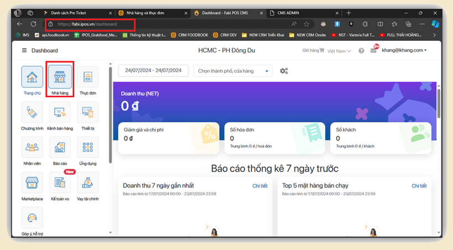Open the Thiết bị devices icon
This screenshot has width=453, height=250.
click(x=88, y=112)
